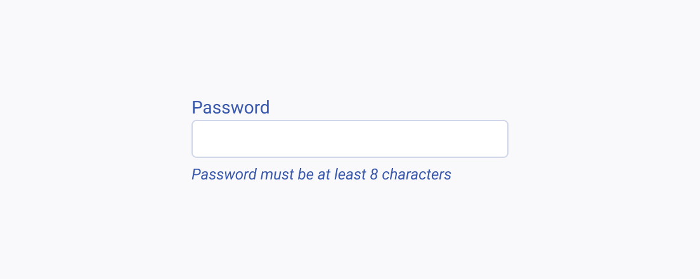This screenshot has width=700, height=279.
Task: Click the text box above the helper message
Action: point(349,139)
